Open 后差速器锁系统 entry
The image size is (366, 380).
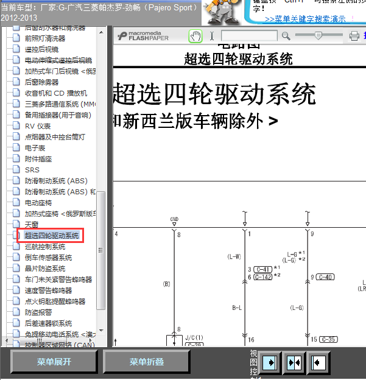tap(49, 323)
